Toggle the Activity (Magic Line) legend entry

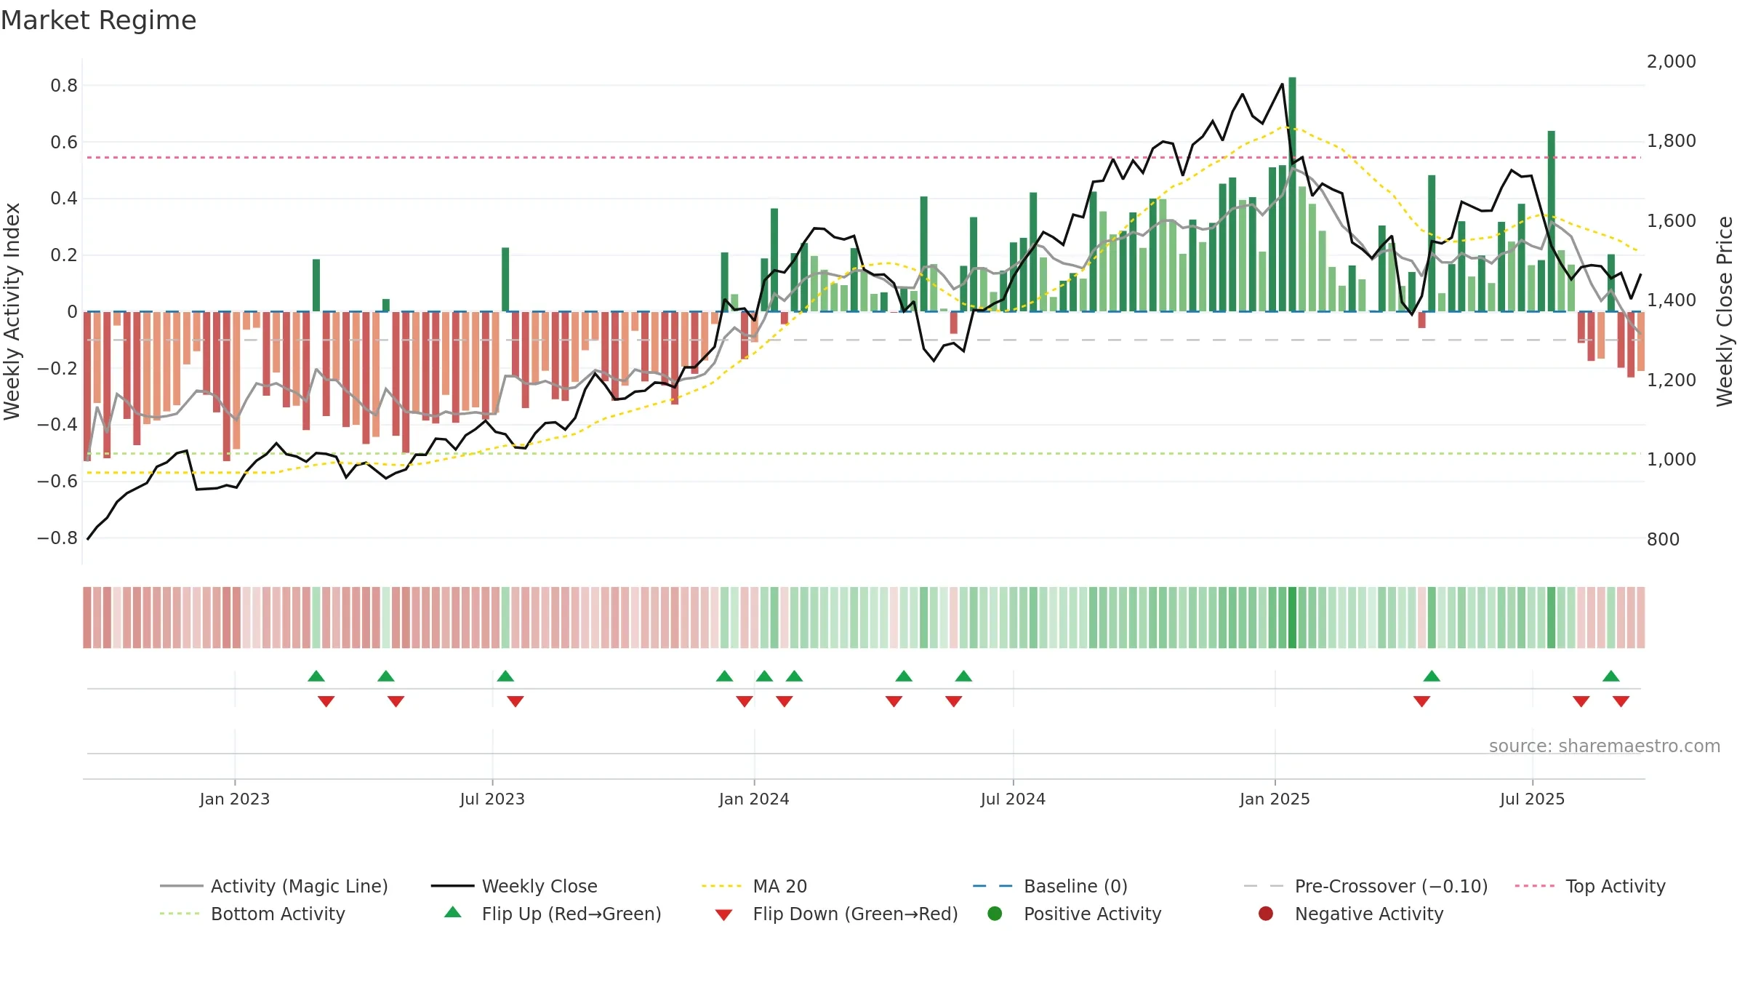pyautogui.click(x=274, y=886)
